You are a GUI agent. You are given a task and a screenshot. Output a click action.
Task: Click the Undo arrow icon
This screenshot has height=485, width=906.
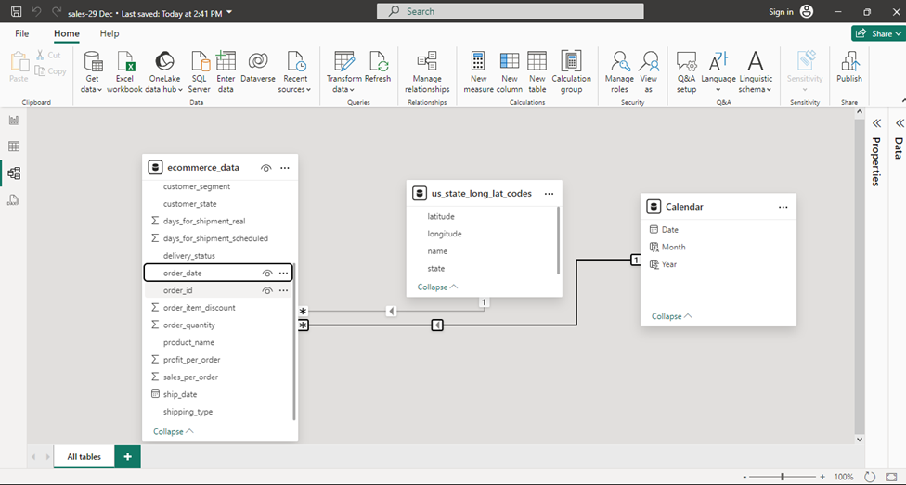tap(36, 11)
